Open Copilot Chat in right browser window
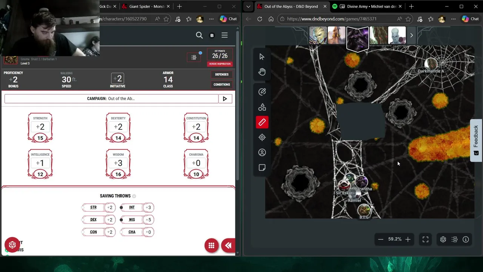Screen dimensions: 483x272 click(471, 19)
